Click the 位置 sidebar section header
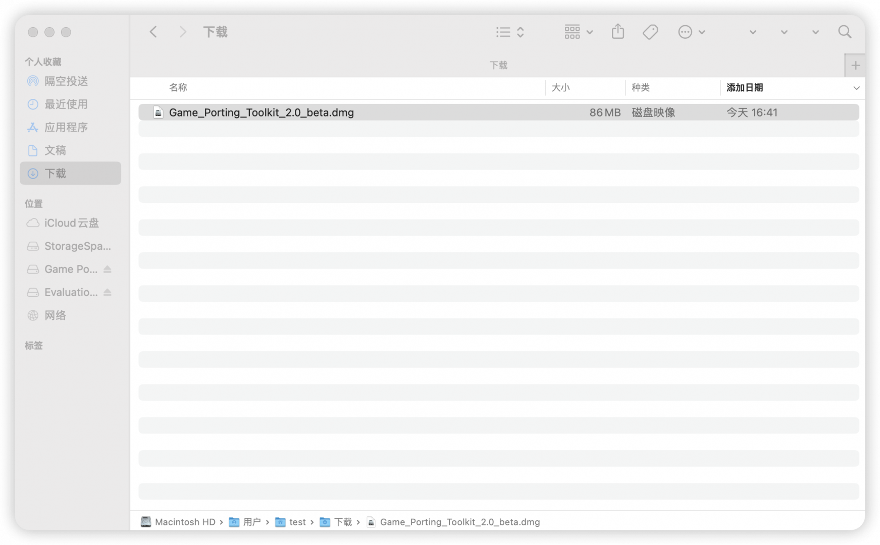 point(34,203)
